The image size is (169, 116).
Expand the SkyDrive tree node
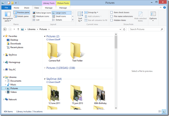click(4, 55)
